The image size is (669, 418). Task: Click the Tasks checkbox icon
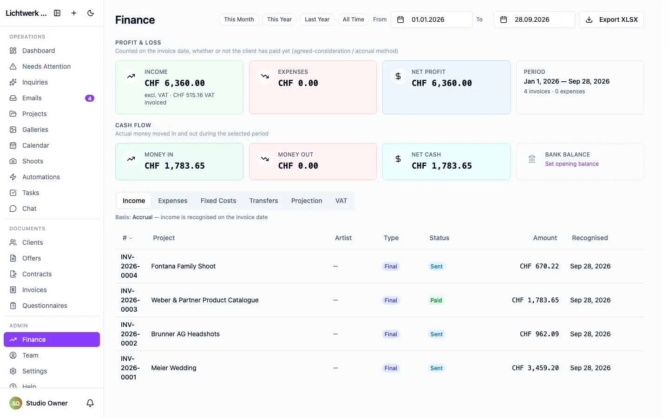click(13, 193)
